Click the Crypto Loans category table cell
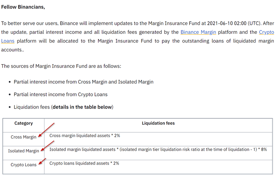The image size is (280, 179). point(23,165)
